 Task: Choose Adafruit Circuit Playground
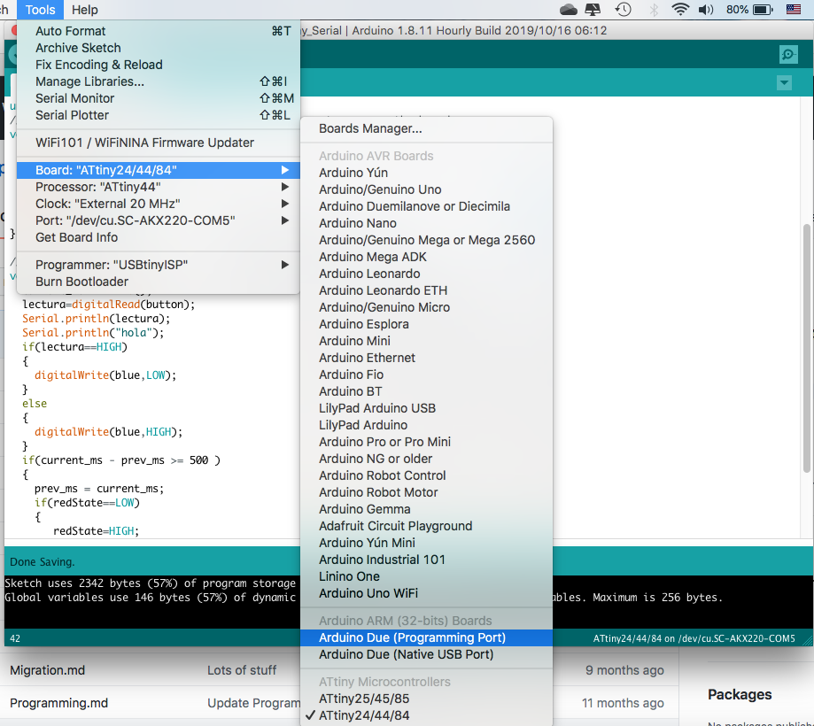point(426,526)
